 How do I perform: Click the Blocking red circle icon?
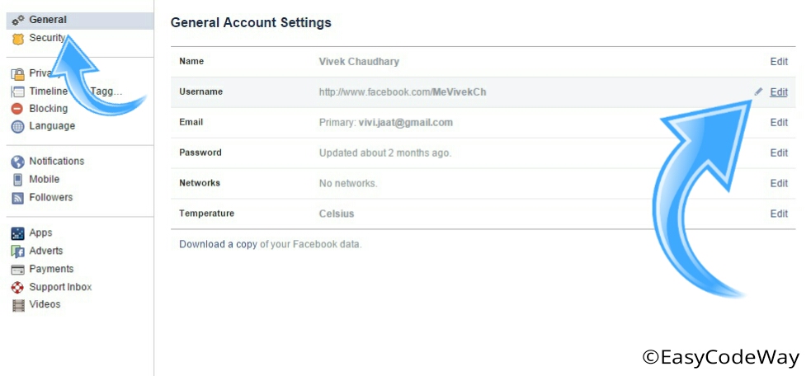coord(17,109)
